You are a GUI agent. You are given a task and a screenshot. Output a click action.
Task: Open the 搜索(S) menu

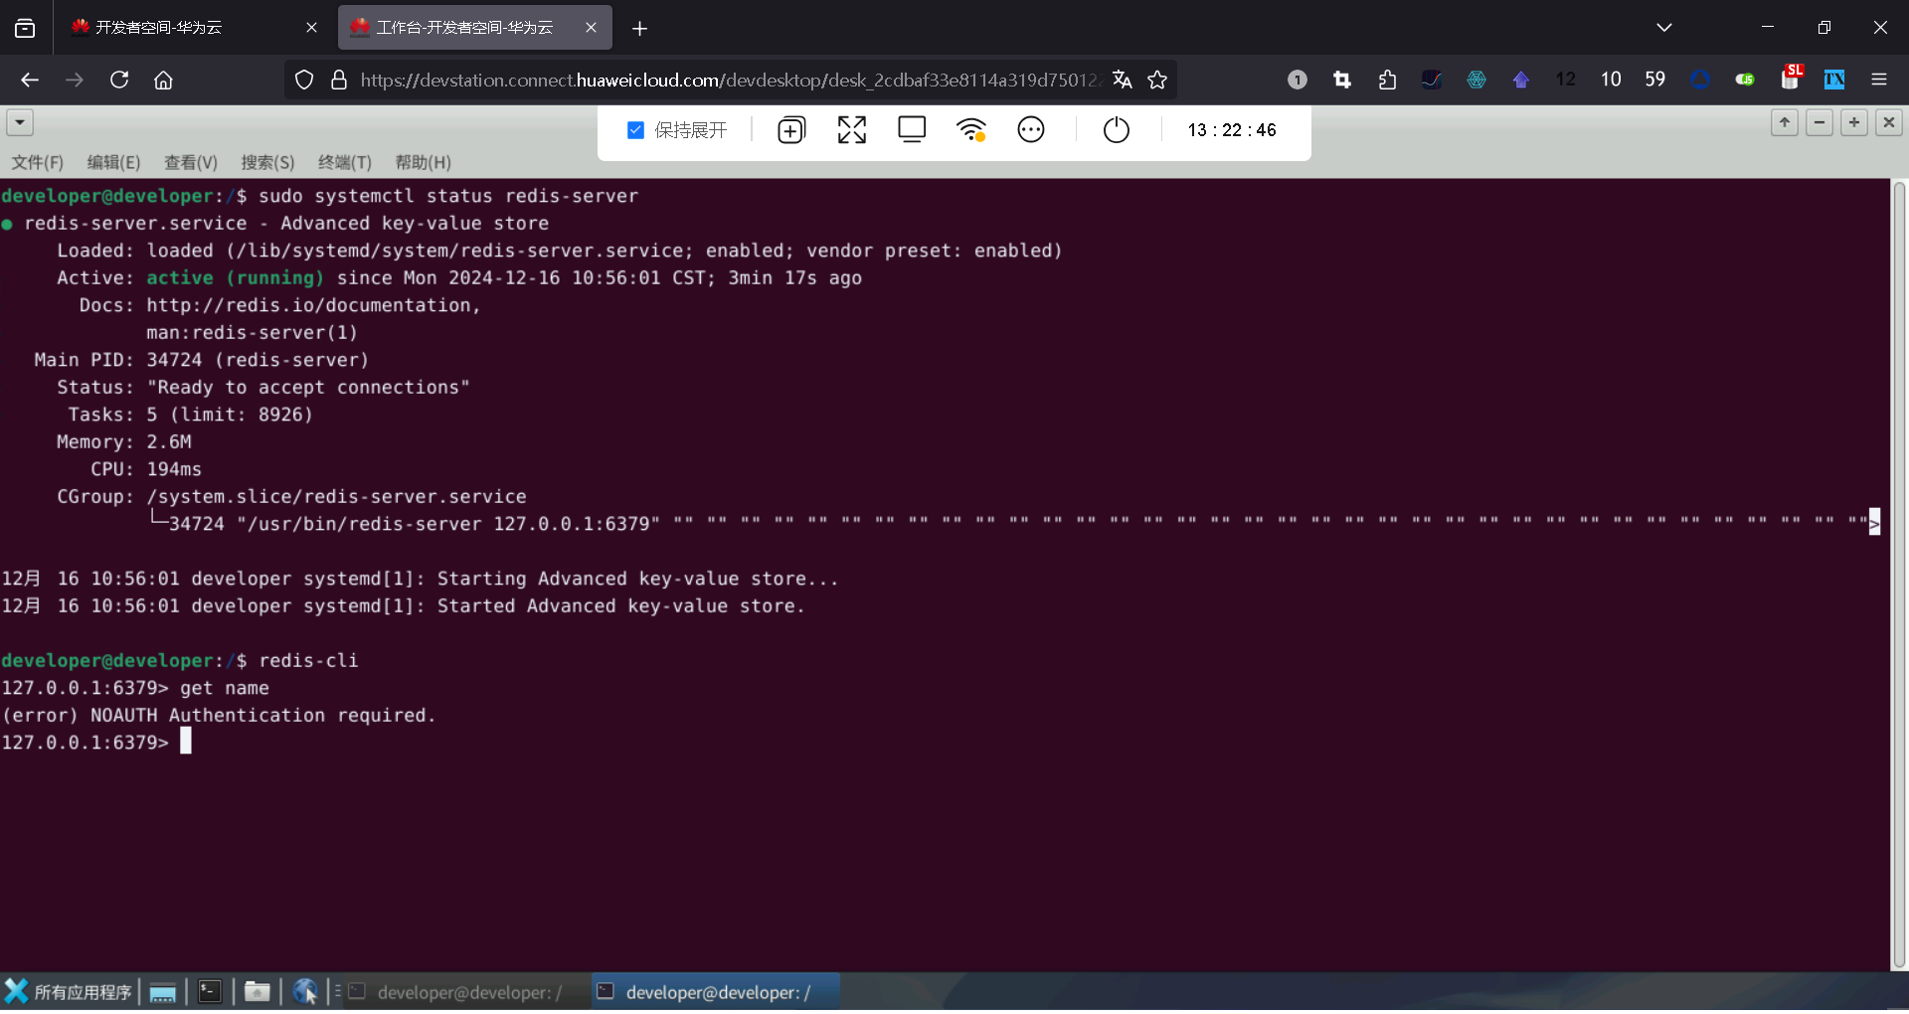point(267,162)
